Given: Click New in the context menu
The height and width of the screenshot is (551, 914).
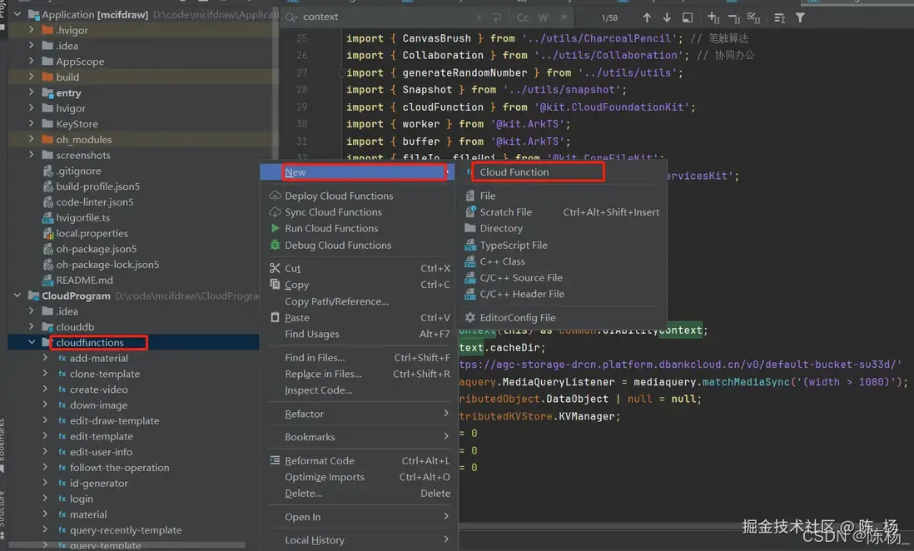Looking at the screenshot, I should 359,172.
